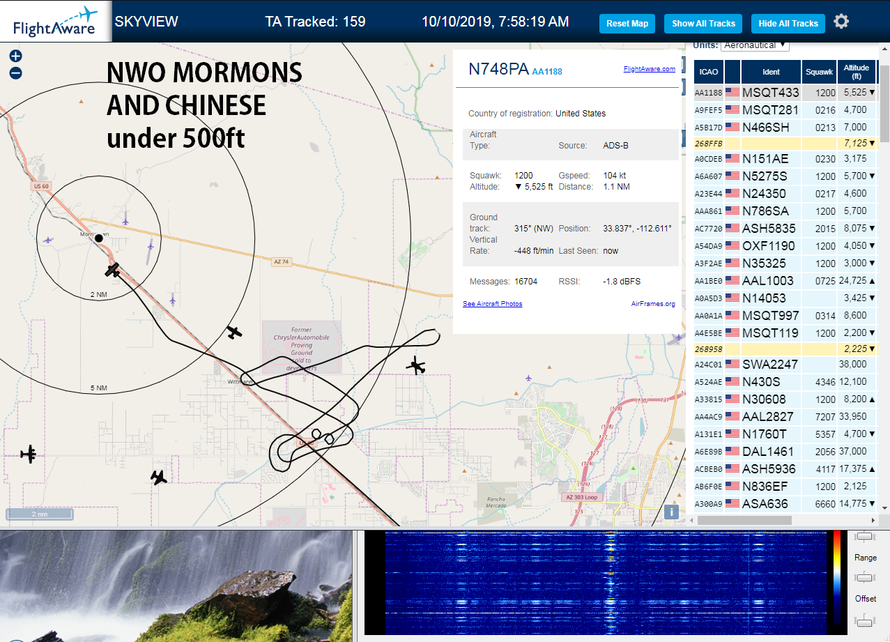Click the squawk value 4346

(x=825, y=382)
